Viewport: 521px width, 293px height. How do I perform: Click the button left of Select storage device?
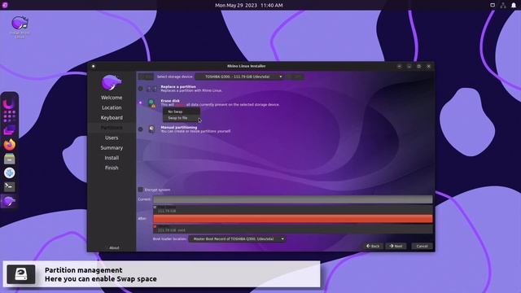[x=146, y=77]
